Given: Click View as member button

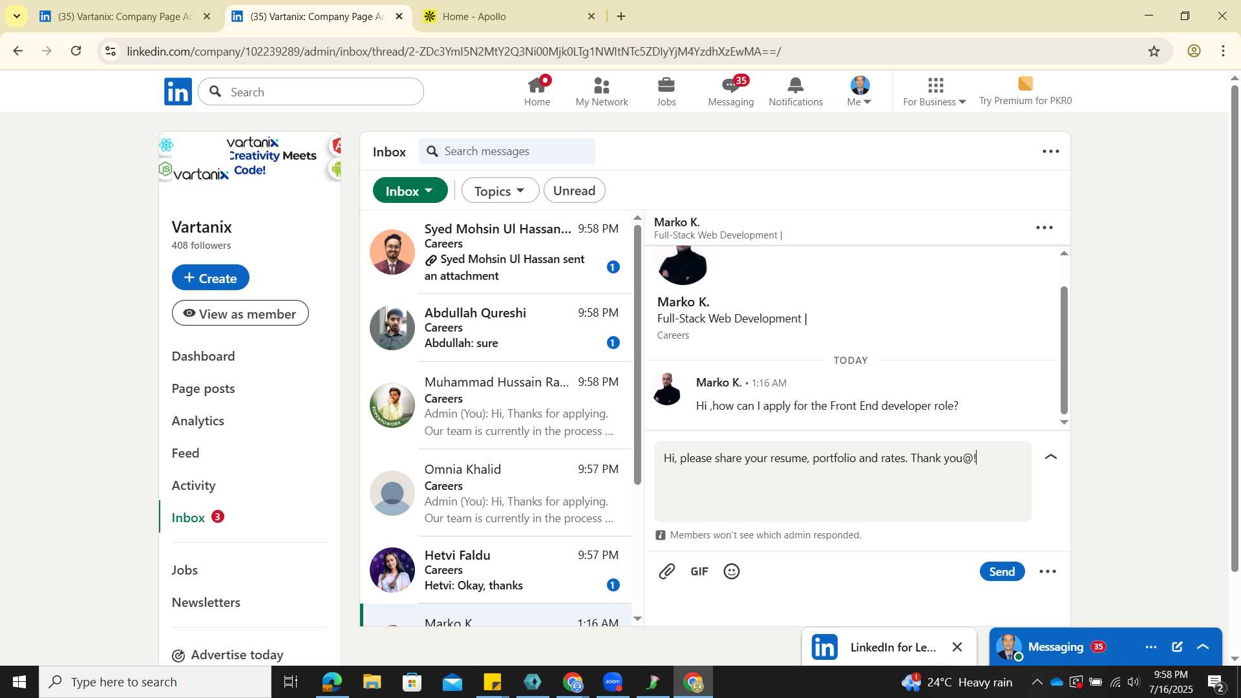Looking at the screenshot, I should [240, 313].
